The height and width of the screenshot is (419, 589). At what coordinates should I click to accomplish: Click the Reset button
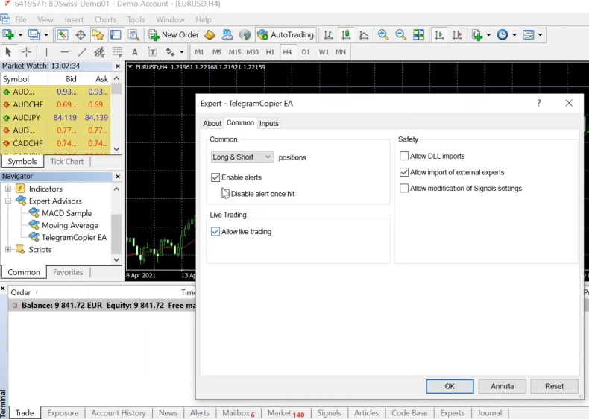(x=554, y=386)
